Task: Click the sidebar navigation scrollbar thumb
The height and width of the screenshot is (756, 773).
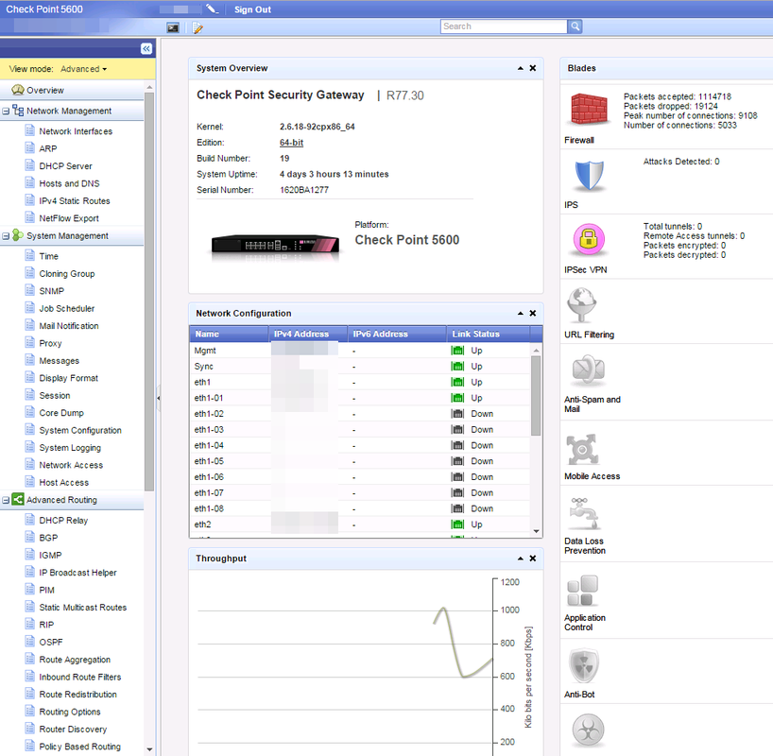Action: pyautogui.click(x=149, y=291)
